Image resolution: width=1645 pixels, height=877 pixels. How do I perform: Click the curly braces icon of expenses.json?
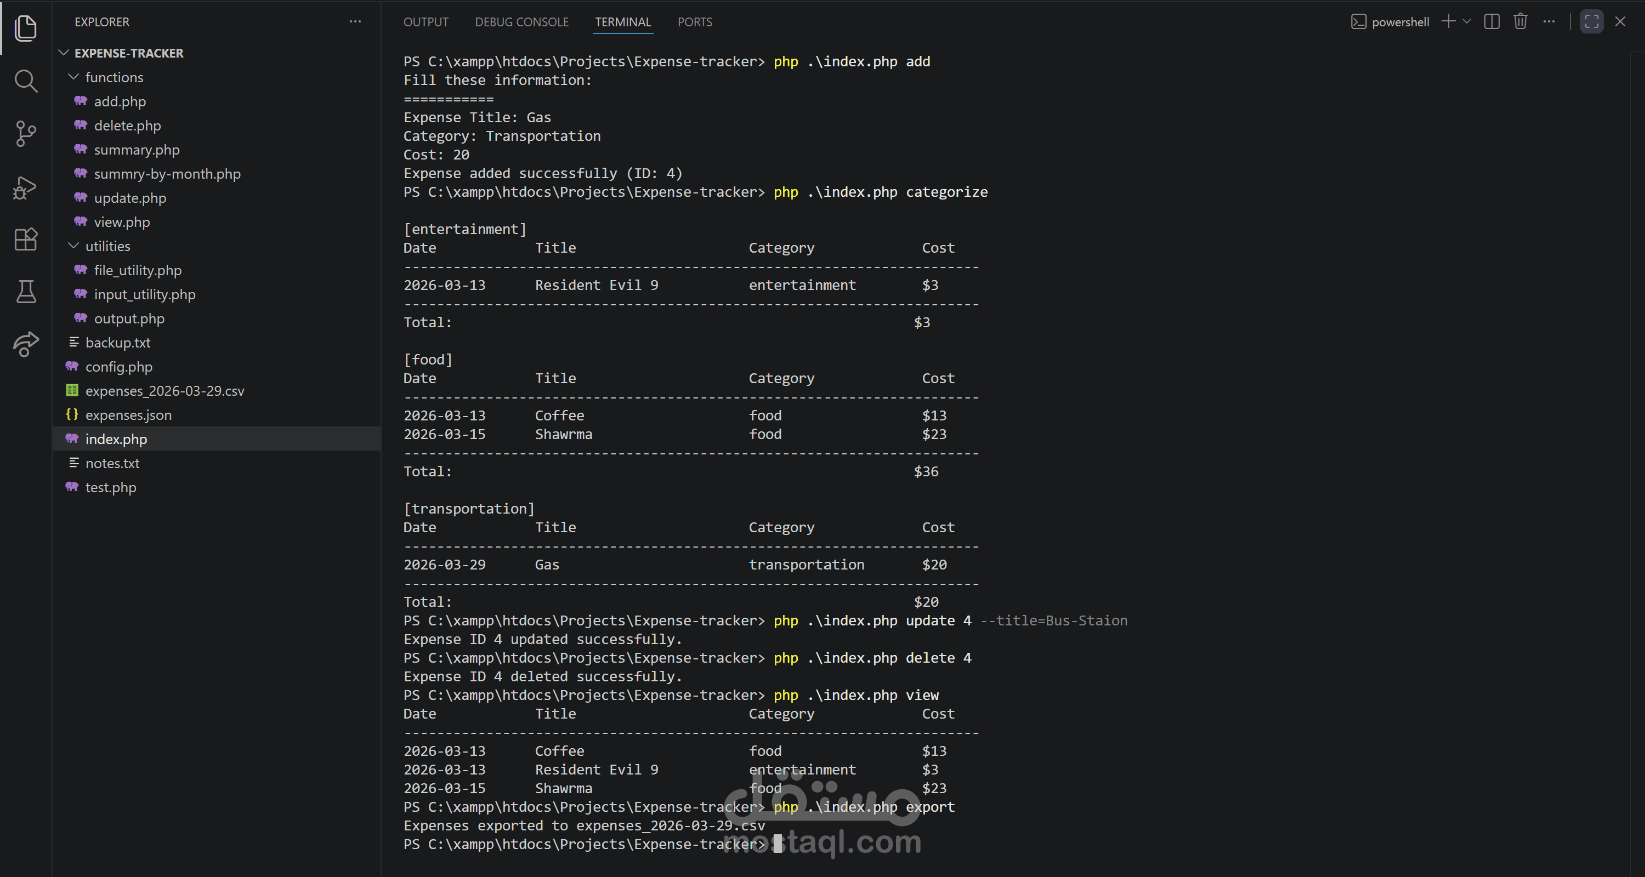(72, 415)
